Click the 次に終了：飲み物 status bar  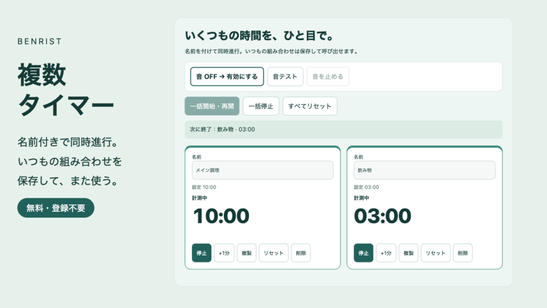tap(343, 129)
